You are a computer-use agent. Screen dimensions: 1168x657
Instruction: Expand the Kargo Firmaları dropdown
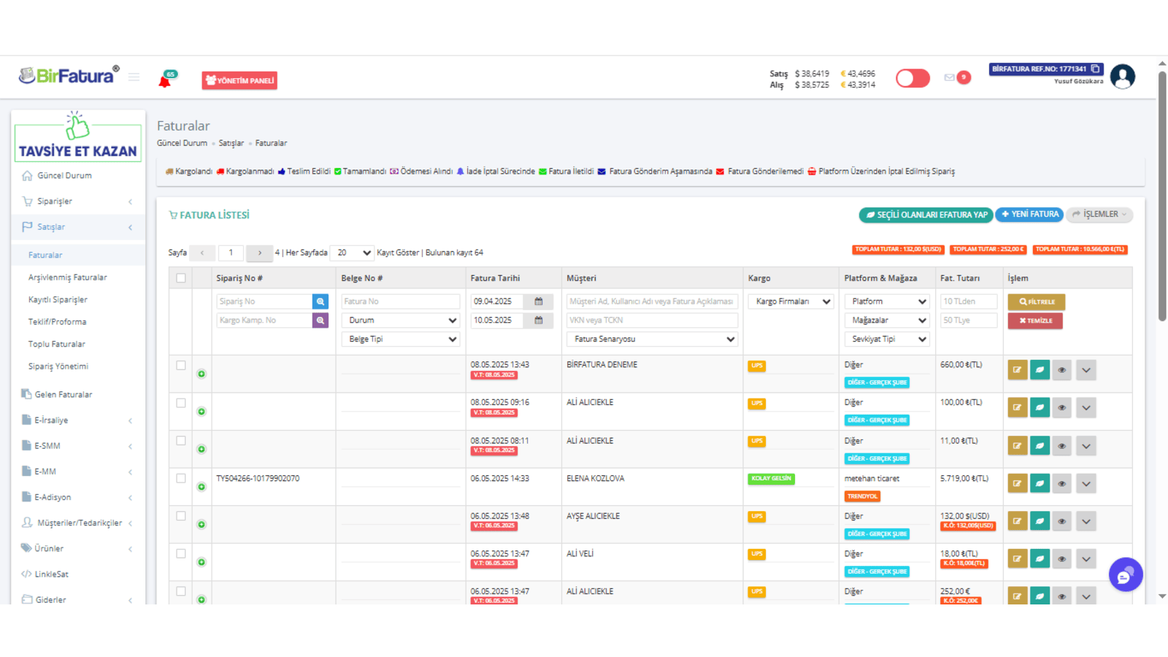pos(791,301)
